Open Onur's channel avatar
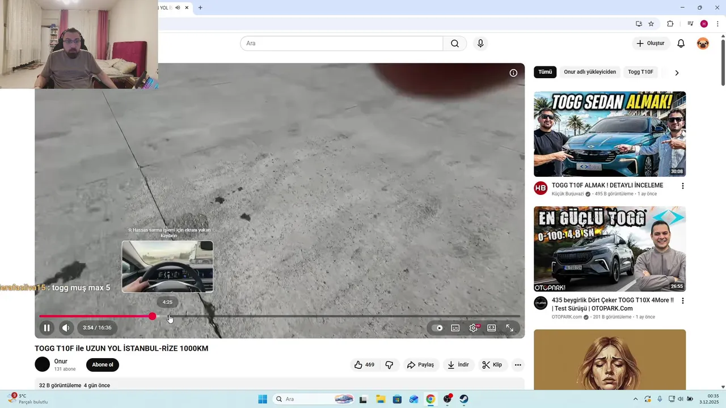 point(43,364)
